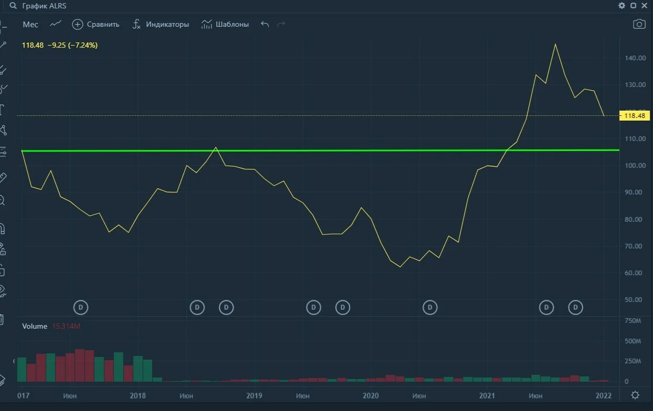Screen dimensions: 653x411
Task: Delete drawings with trash icon
Action: pos(2,319)
